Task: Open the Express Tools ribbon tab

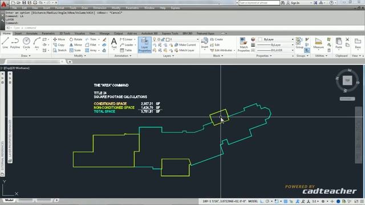Action: click(170, 34)
